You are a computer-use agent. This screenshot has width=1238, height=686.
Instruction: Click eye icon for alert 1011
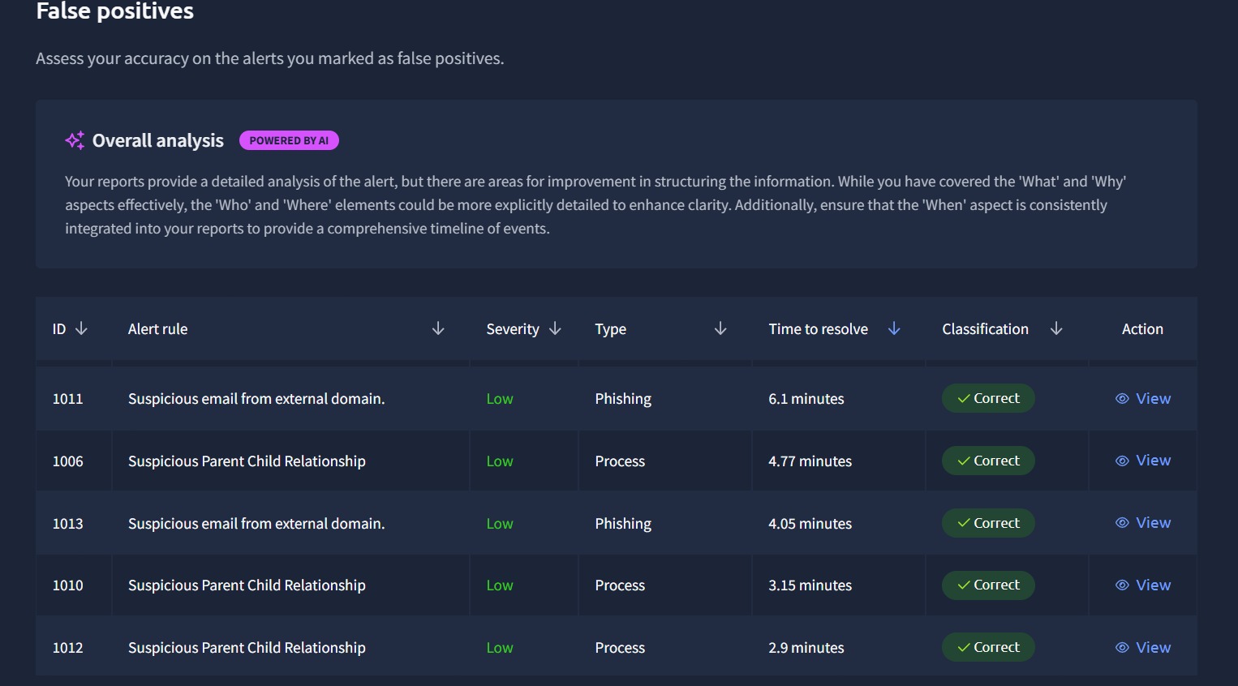coord(1122,398)
